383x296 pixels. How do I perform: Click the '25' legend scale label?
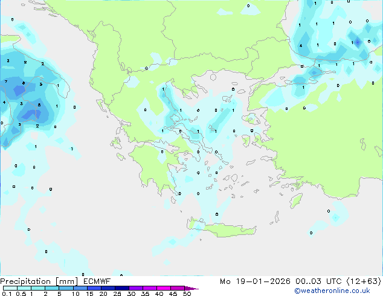(x=117, y=294)
